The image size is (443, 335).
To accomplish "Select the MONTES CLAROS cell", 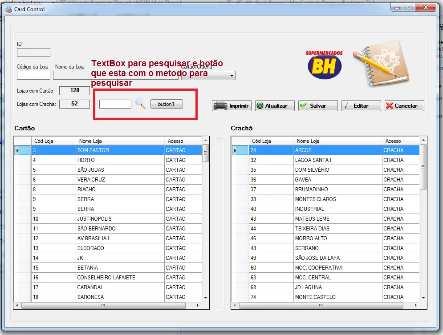I will pyautogui.click(x=338, y=199).
